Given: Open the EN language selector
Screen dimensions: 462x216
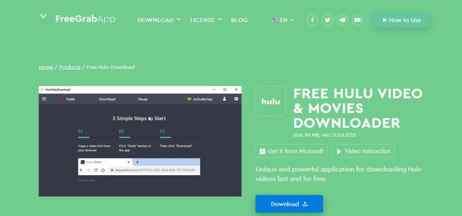Looking at the screenshot, I should [283, 20].
